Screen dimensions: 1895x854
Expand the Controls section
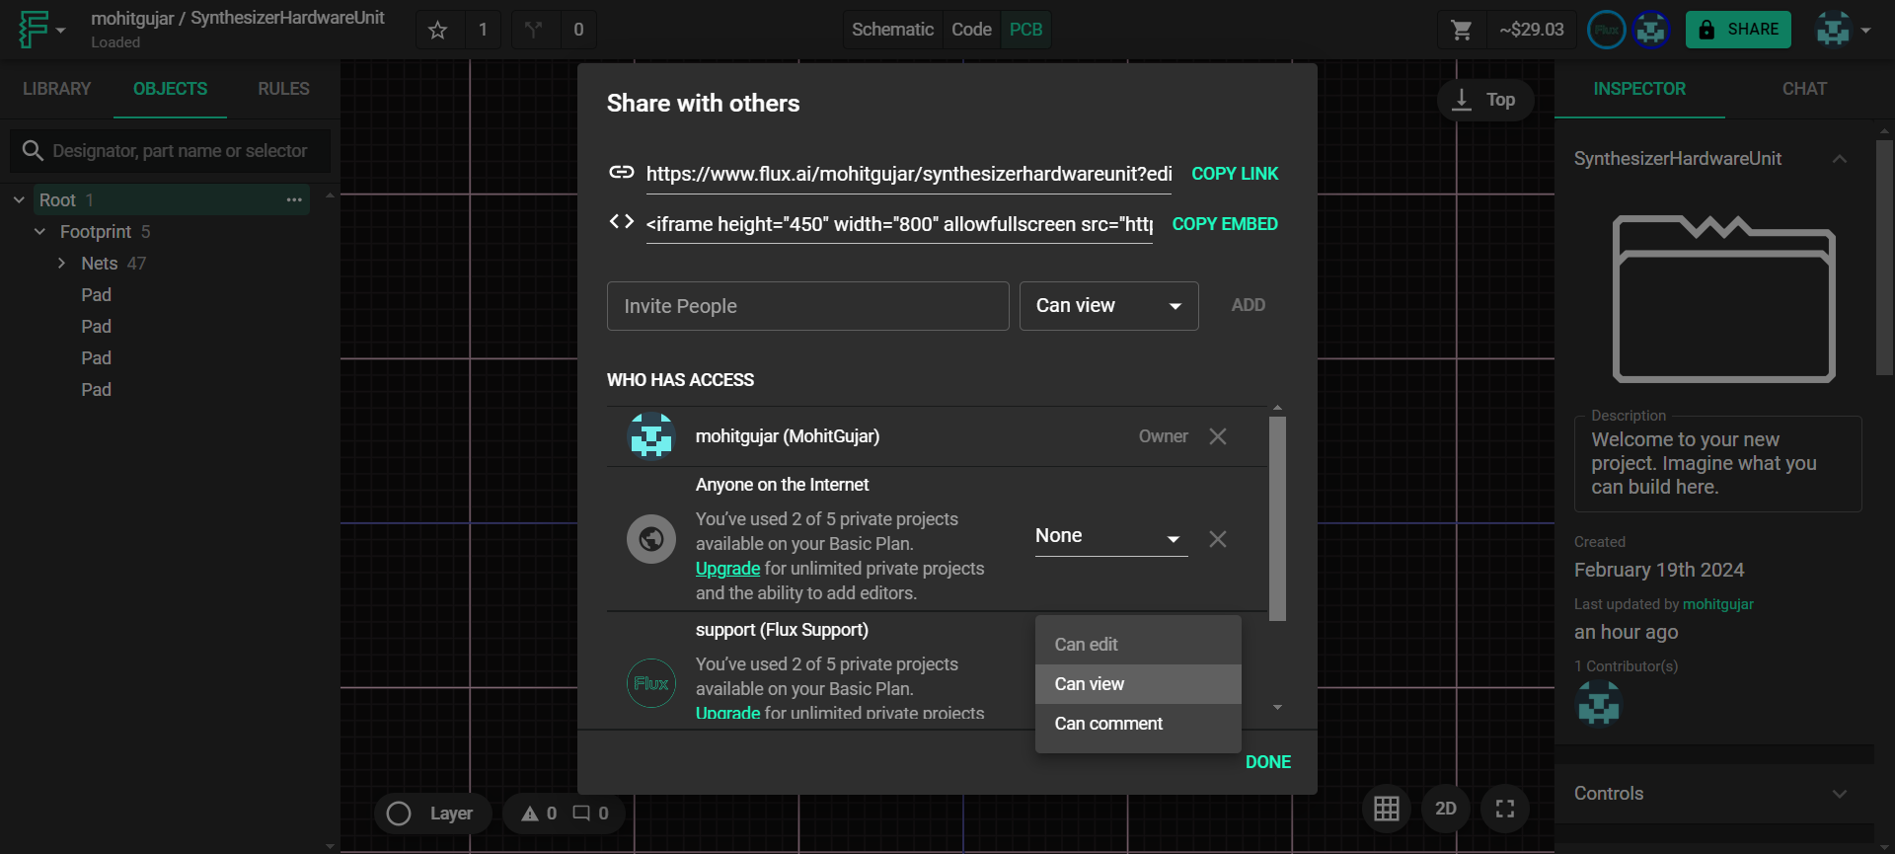pos(1840,794)
